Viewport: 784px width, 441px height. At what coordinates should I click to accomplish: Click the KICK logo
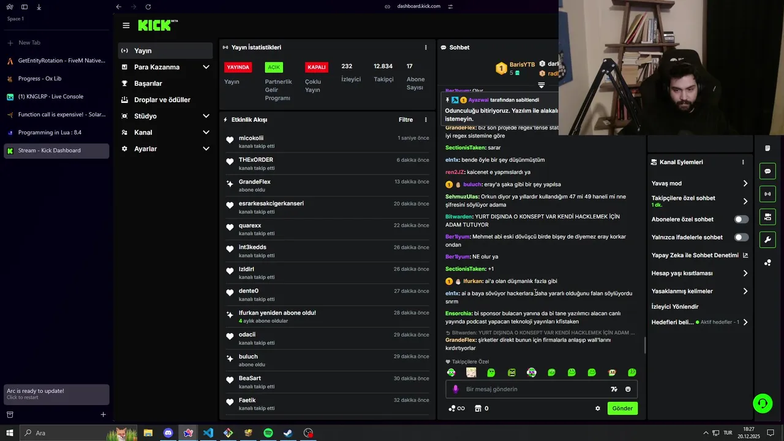coord(157,25)
